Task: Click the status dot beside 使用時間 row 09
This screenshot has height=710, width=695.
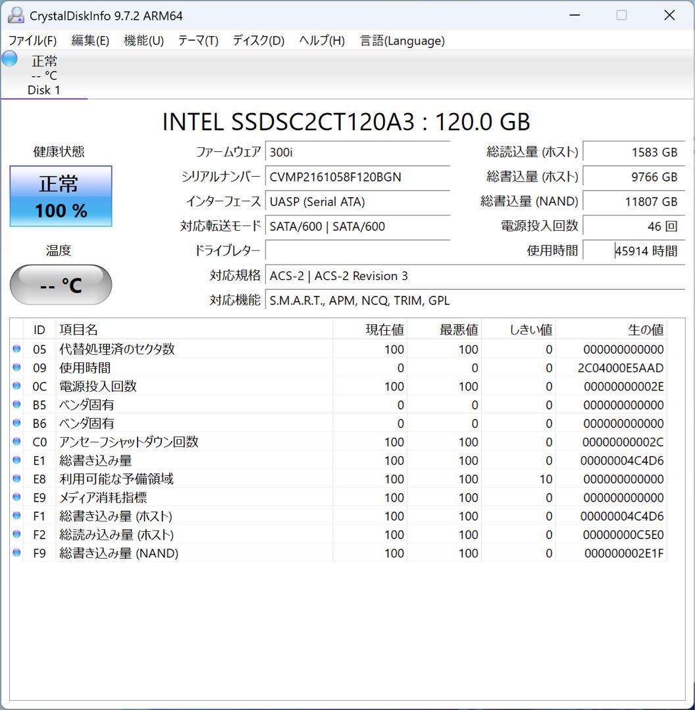Action: 16,367
